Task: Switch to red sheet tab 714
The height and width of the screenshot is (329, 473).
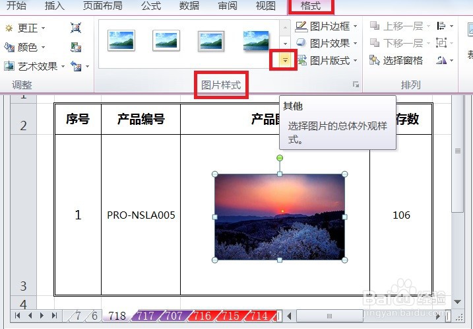Action: click(x=259, y=316)
